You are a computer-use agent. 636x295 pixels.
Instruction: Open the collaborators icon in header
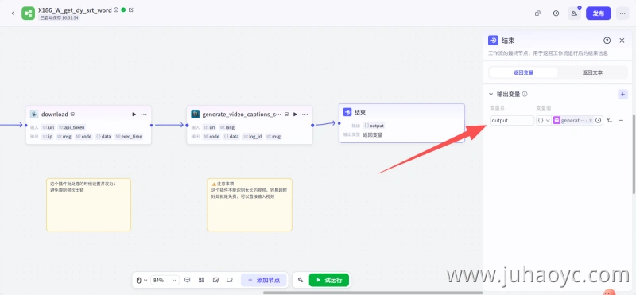coord(574,14)
